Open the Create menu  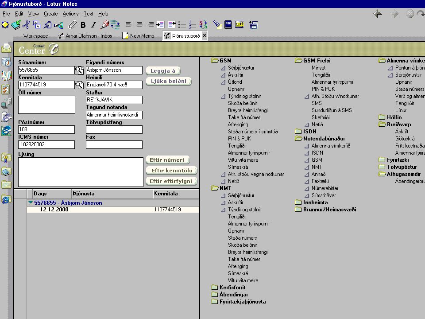pos(50,14)
